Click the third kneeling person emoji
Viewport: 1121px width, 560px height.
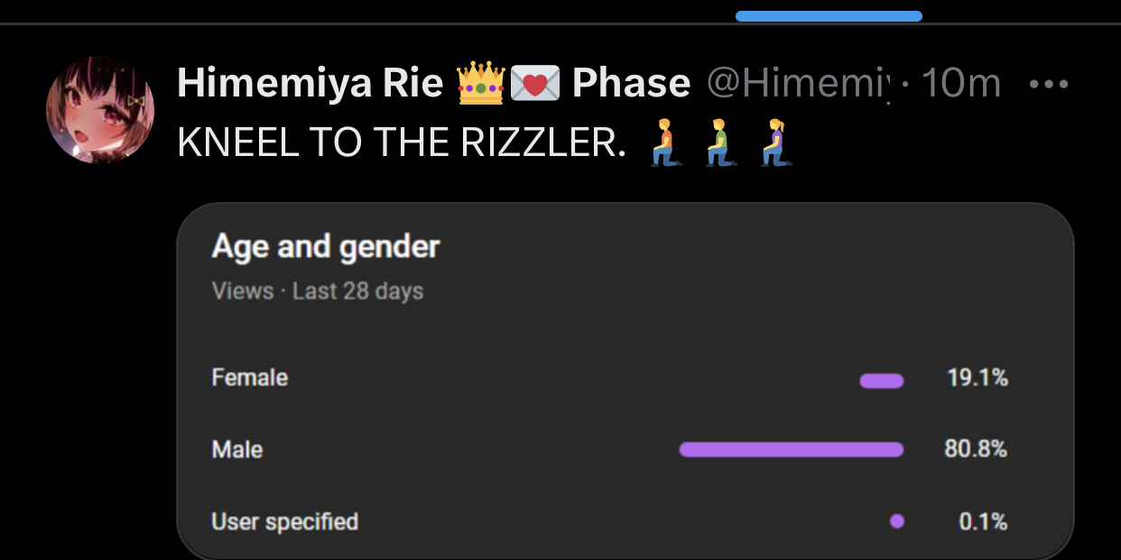pyautogui.click(x=774, y=143)
